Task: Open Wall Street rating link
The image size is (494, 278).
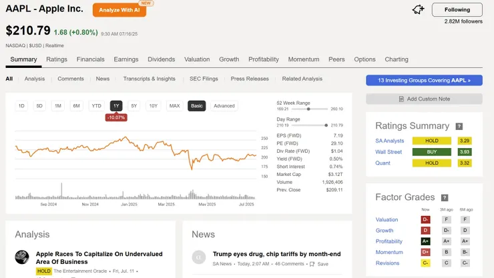Action: click(389, 152)
